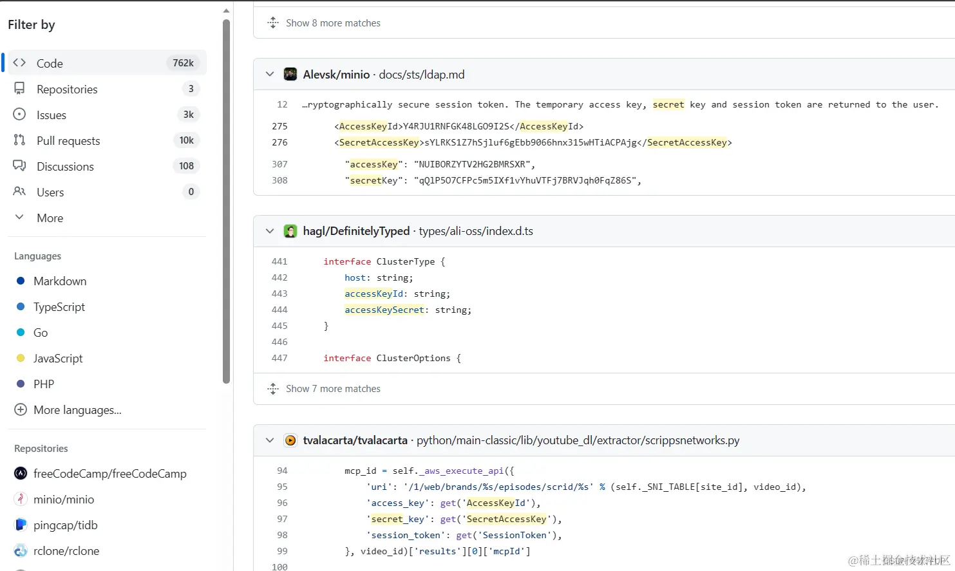The height and width of the screenshot is (571, 955).
Task: Open hagl/DefinitelyTyped repository link
Action: coord(356,231)
